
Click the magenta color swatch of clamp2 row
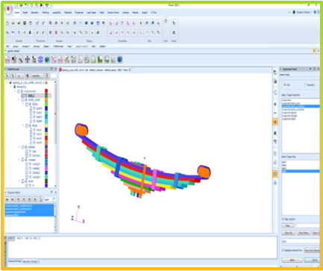point(46,169)
